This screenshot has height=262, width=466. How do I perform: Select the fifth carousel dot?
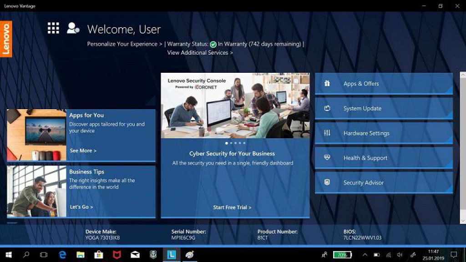[x=244, y=143]
